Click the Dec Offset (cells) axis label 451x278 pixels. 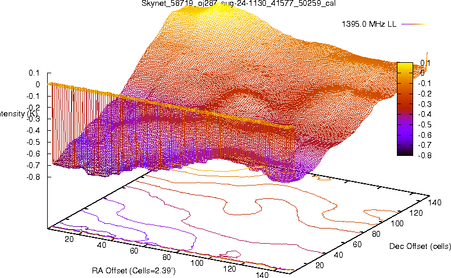click(x=420, y=246)
